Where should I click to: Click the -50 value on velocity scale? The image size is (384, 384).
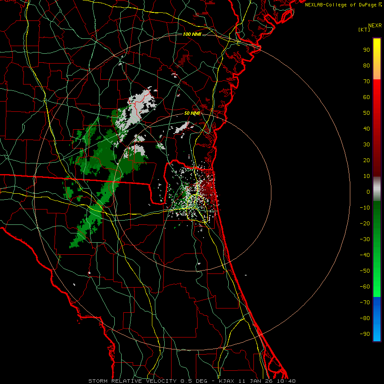(365, 271)
